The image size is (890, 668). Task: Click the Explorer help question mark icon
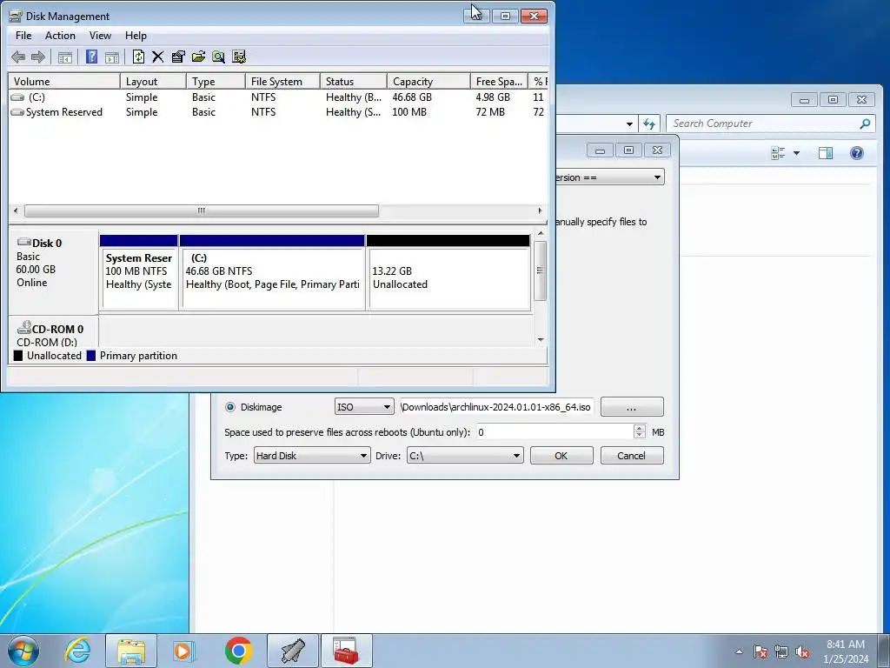856,153
